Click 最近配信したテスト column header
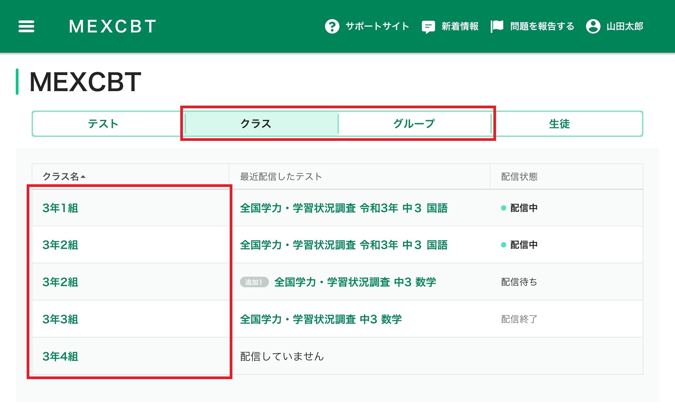Viewport: 675px width, 414px height. [281, 176]
